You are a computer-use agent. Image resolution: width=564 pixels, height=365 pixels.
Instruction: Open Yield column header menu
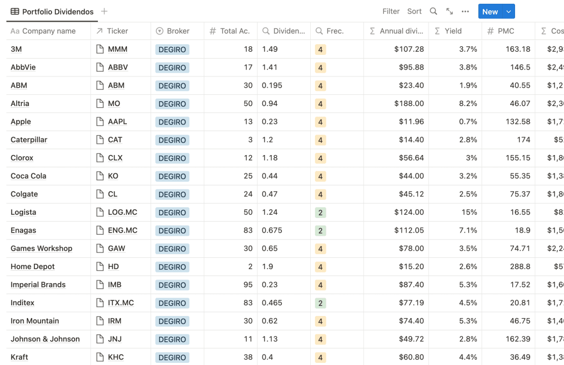[455, 31]
